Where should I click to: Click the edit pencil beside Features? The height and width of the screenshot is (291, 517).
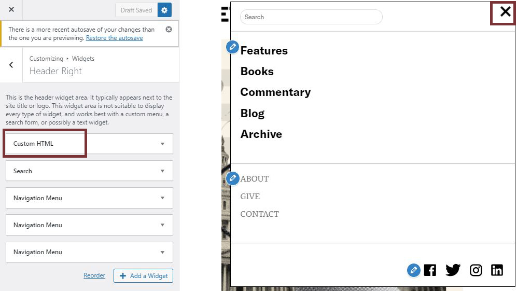tap(233, 47)
